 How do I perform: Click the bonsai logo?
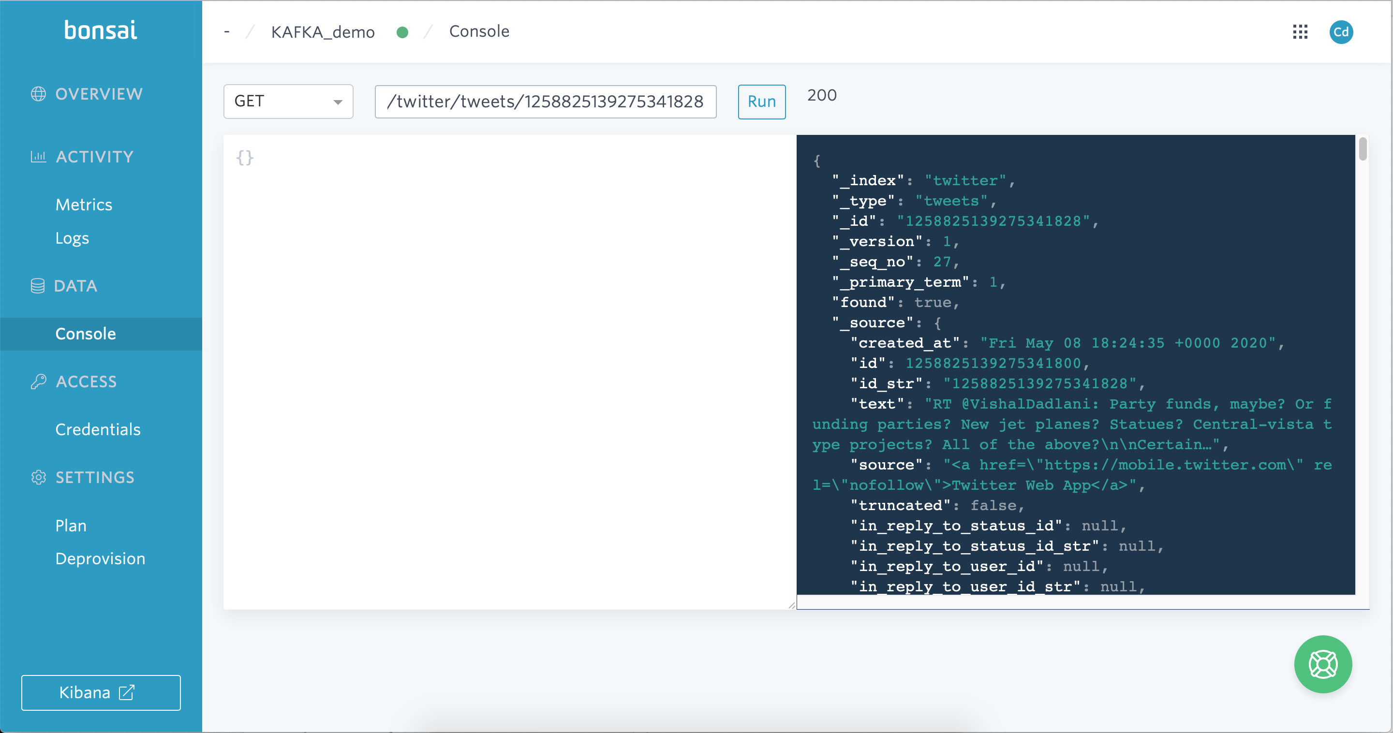pos(101,30)
